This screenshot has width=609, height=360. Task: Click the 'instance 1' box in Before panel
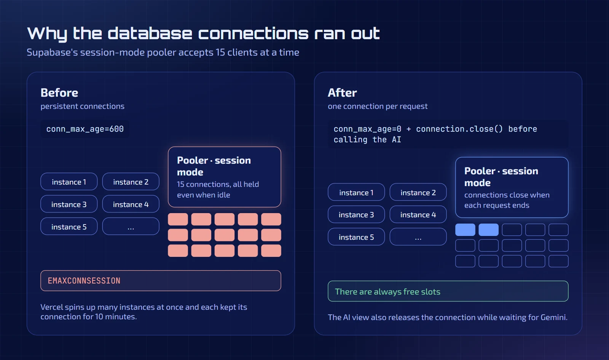69,182
